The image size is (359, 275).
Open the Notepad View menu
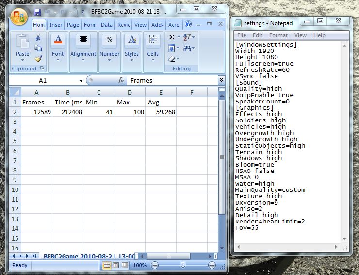click(300, 35)
